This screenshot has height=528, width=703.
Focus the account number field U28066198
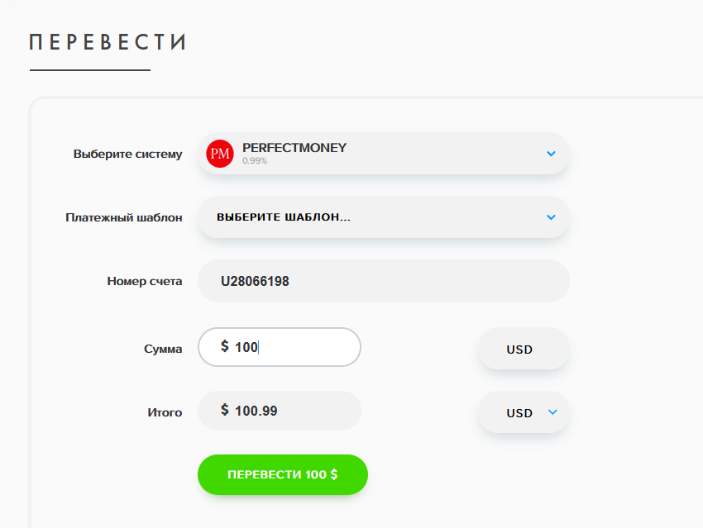(383, 281)
